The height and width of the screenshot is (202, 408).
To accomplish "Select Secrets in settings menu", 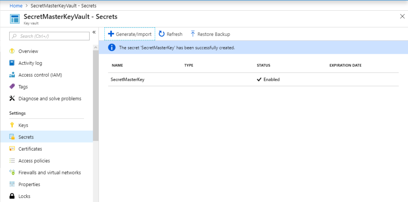I will point(46,137).
